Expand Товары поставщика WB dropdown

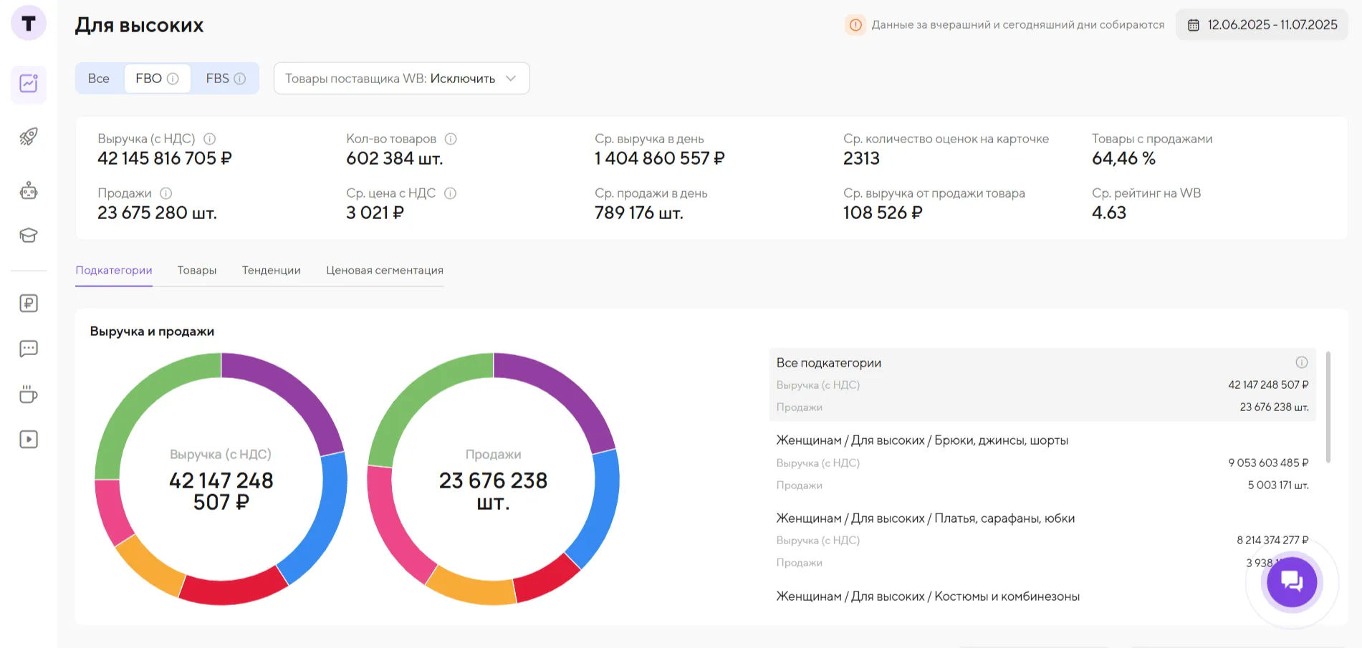click(x=401, y=79)
